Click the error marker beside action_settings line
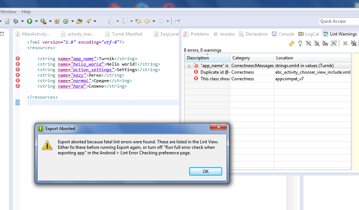This screenshot has height=210, width=359. 18,70
